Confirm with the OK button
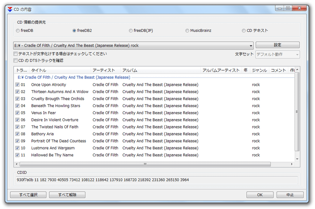Image resolution: width=315 pixels, height=209 pixels. [x=260, y=195]
